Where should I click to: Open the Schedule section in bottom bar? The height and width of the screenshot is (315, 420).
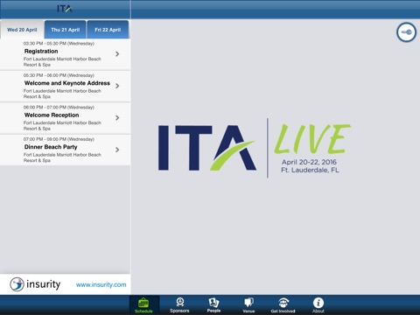143,305
